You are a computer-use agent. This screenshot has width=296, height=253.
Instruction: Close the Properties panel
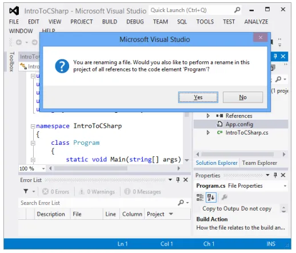click(283, 175)
